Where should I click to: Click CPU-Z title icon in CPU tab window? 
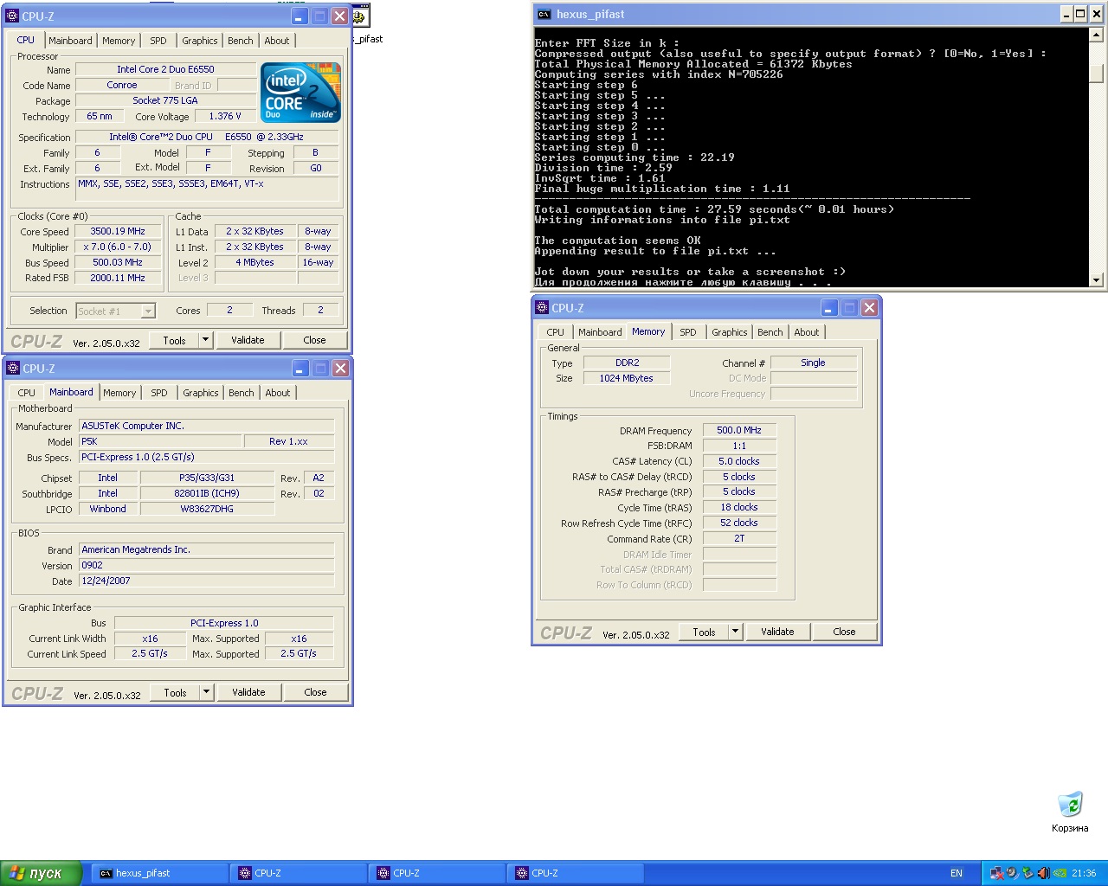pyautogui.click(x=12, y=16)
